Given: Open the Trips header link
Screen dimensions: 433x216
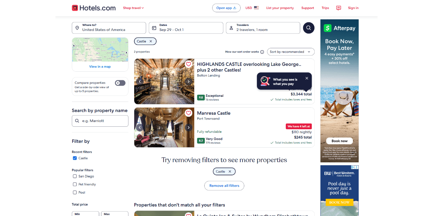Looking at the screenshot, I should pyautogui.click(x=325, y=8).
